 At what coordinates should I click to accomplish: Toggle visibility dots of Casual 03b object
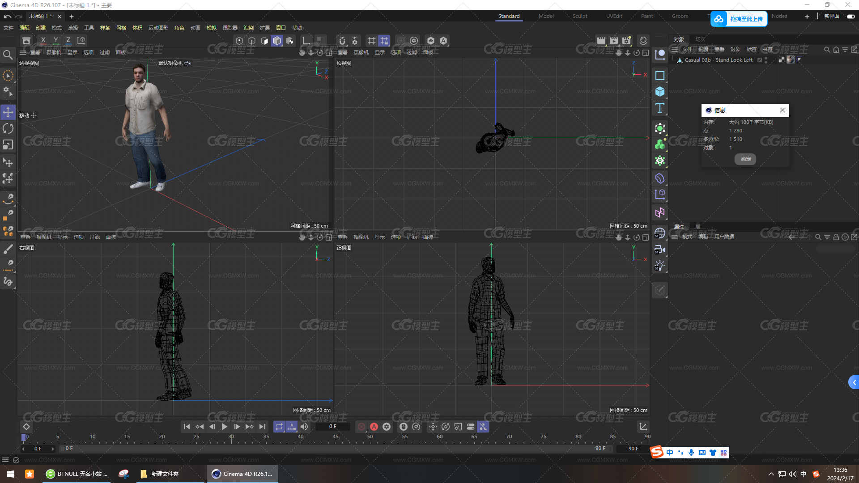point(766,60)
